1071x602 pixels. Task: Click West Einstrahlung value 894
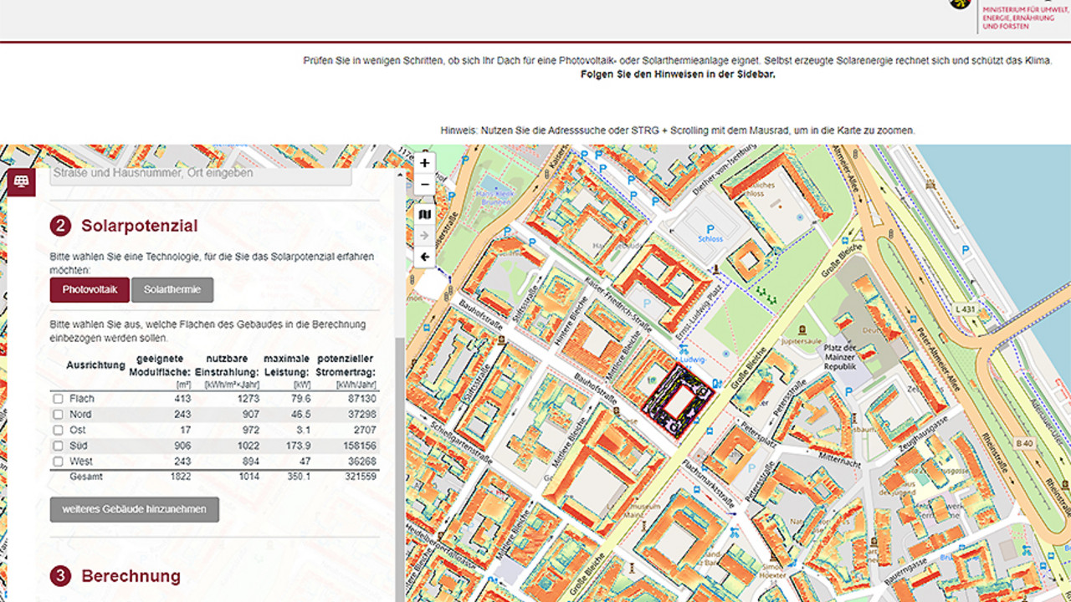coord(251,462)
